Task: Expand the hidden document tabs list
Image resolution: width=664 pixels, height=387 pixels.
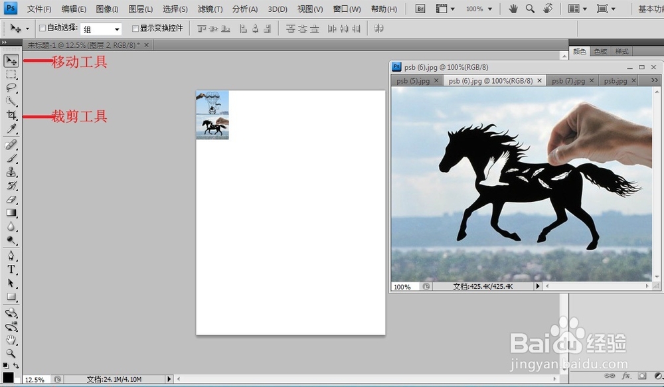Action: tap(655, 80)
